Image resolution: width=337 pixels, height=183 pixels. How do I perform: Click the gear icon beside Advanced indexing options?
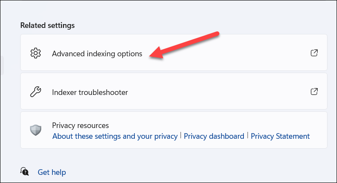click(x=36, y=54)
